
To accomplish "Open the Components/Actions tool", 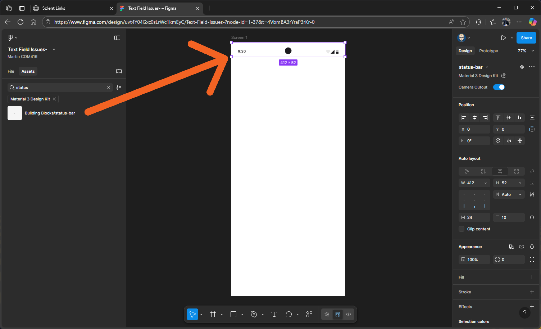I will [309, 314].
